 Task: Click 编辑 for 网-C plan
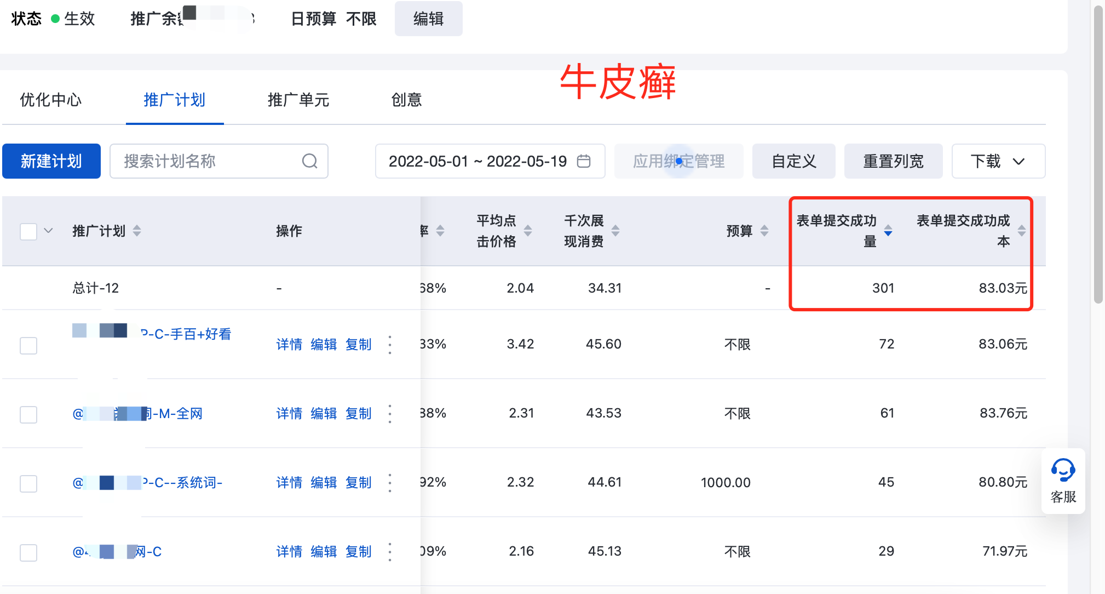[x=324, y=552]
